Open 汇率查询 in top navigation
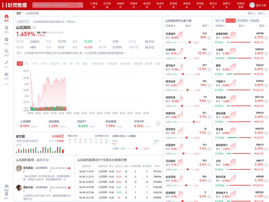This screenshot has height=202, width=269. tap(94, 5)
